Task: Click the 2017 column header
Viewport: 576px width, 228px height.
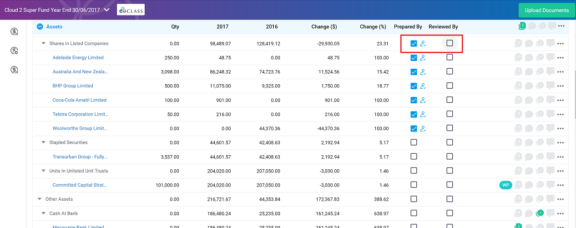Action: click(x=222, y=27)
